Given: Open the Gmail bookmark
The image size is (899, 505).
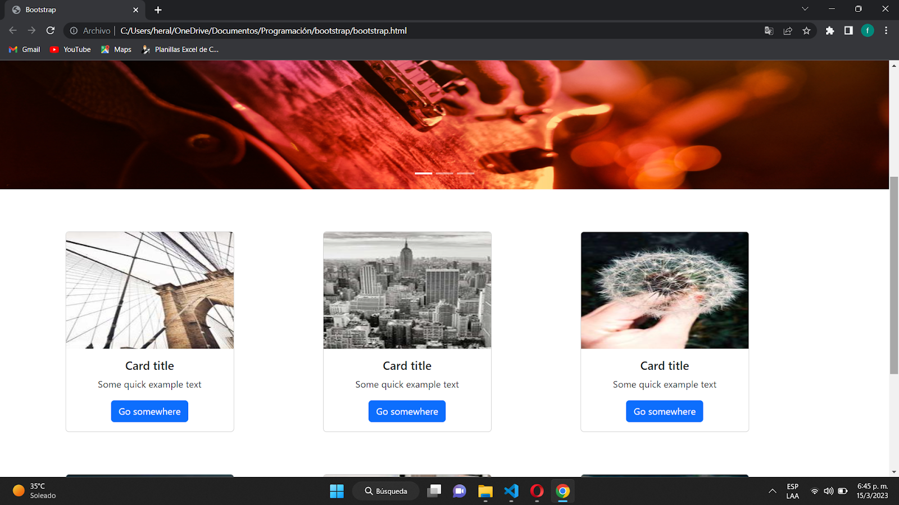Looking at the screenshot, I should coord(25,49).
